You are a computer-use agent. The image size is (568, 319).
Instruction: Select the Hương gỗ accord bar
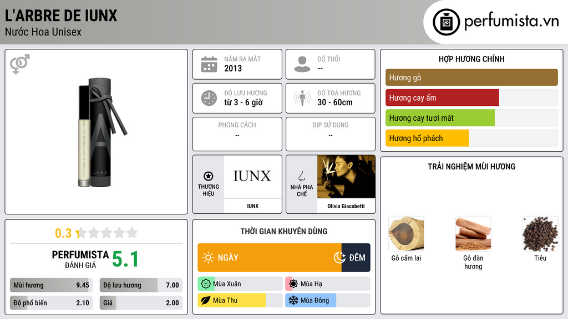pos(471,78)
